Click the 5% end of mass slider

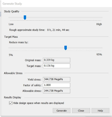11,55
